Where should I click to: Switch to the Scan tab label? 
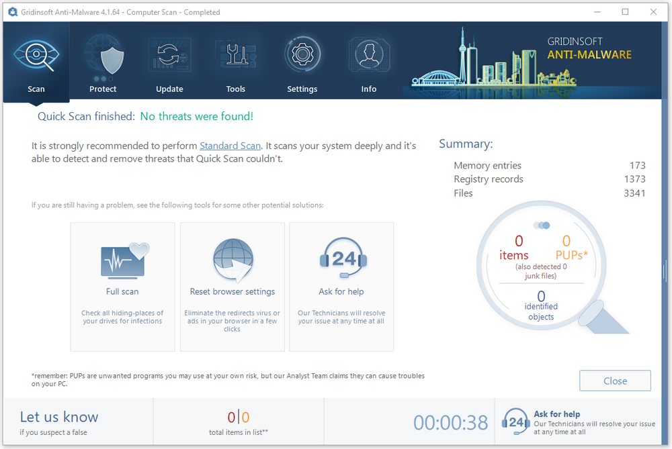click(x=36, y=89)
